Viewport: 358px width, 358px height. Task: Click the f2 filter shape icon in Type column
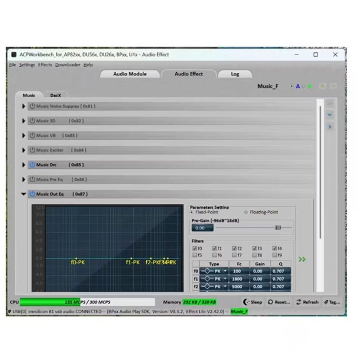[207, 287]
